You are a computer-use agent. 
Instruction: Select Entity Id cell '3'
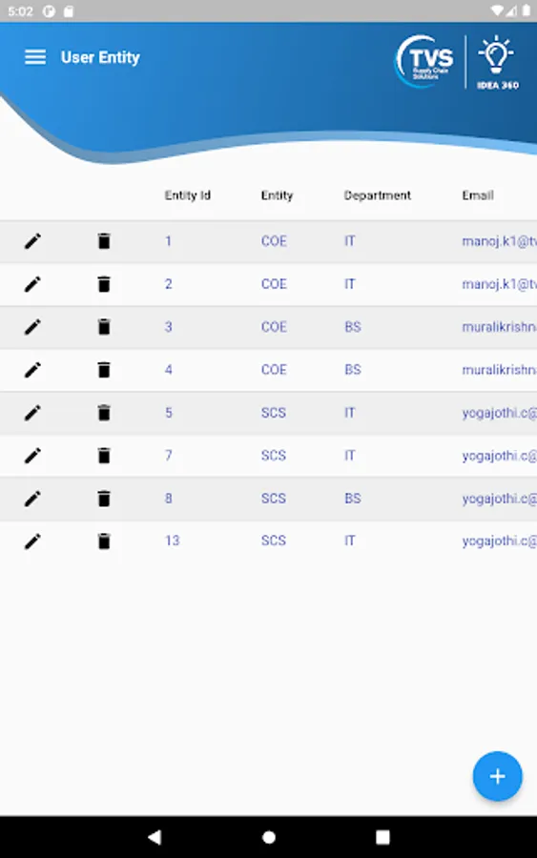point(169,327)
